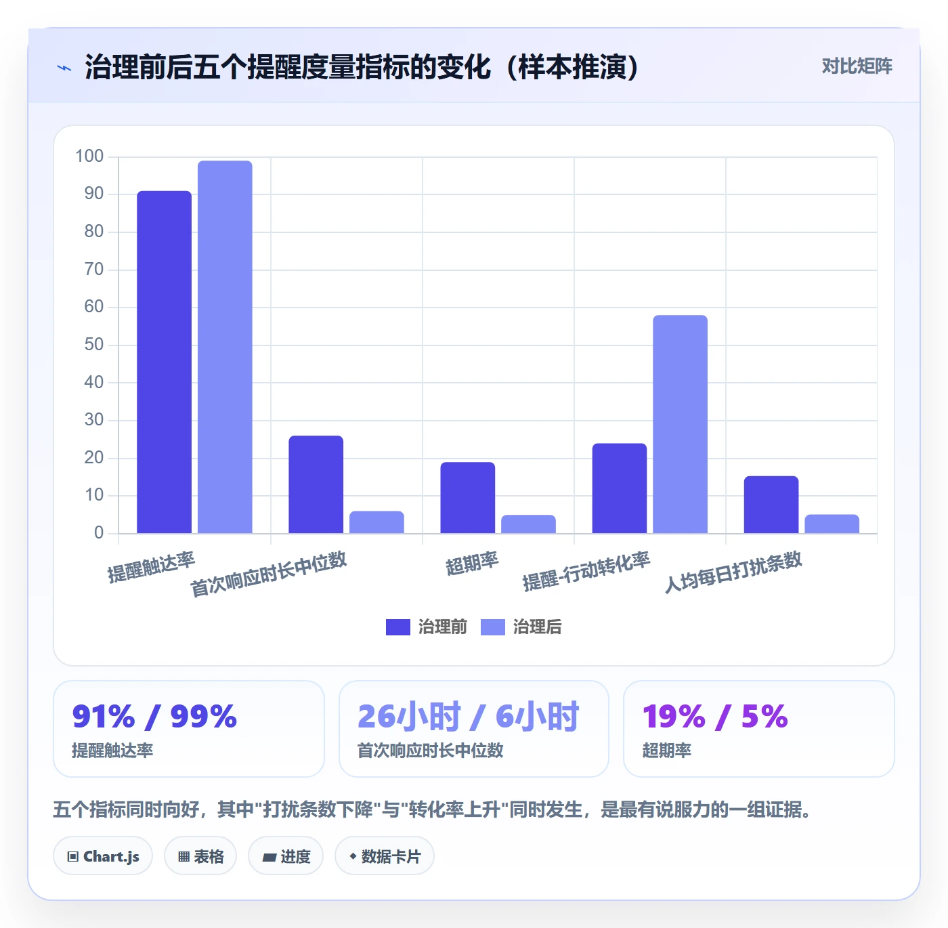
Task: Click the lightning bolt icon beside the title
Action: pos(64,68)
